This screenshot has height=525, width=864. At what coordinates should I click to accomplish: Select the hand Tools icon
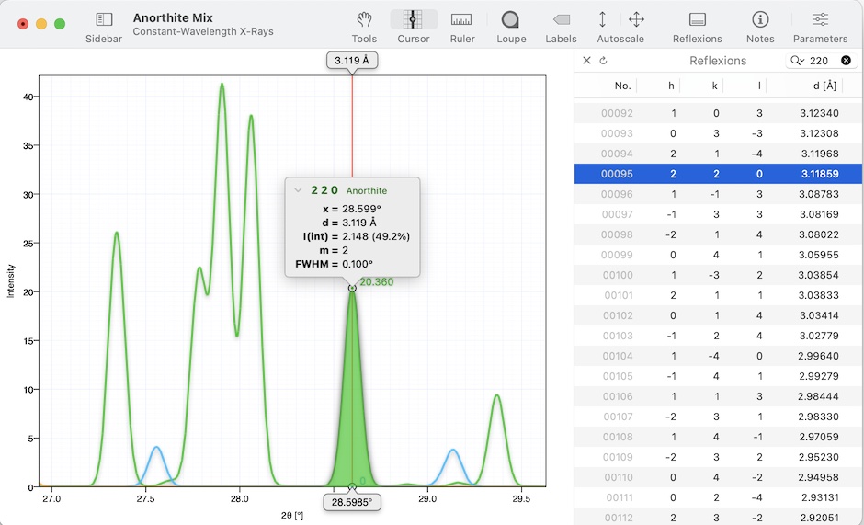pos(364,19)
